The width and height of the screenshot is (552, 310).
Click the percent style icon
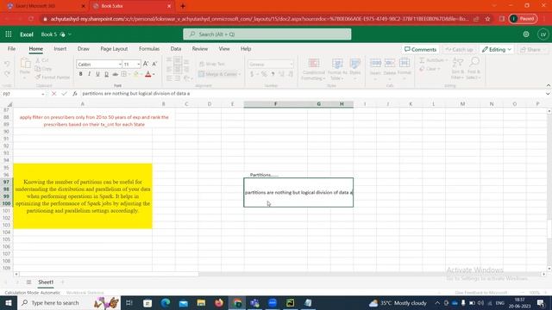tap(264, 74)
